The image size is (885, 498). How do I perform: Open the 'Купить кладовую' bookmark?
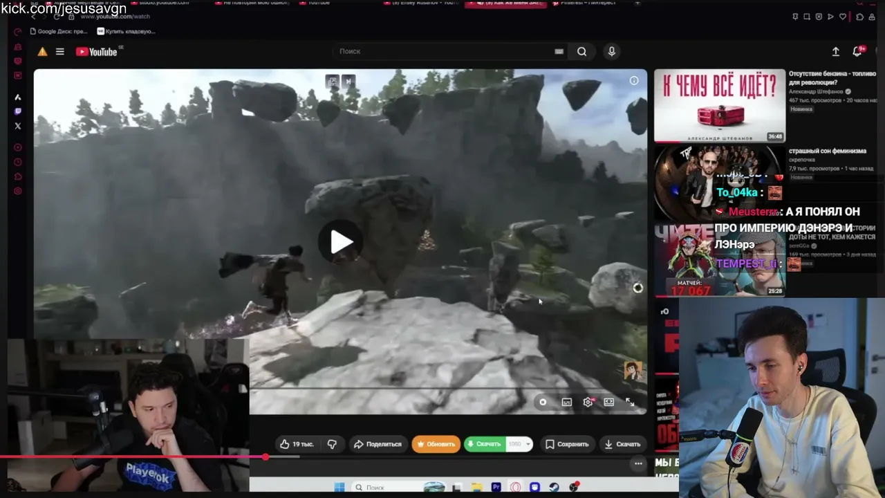click(x=126, y=31)
